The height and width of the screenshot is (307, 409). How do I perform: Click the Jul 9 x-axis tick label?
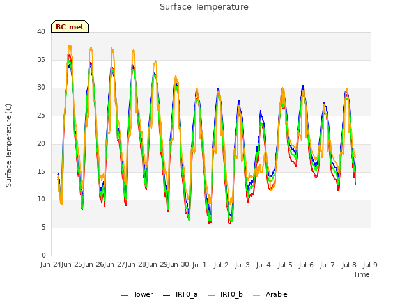point(370,265)
